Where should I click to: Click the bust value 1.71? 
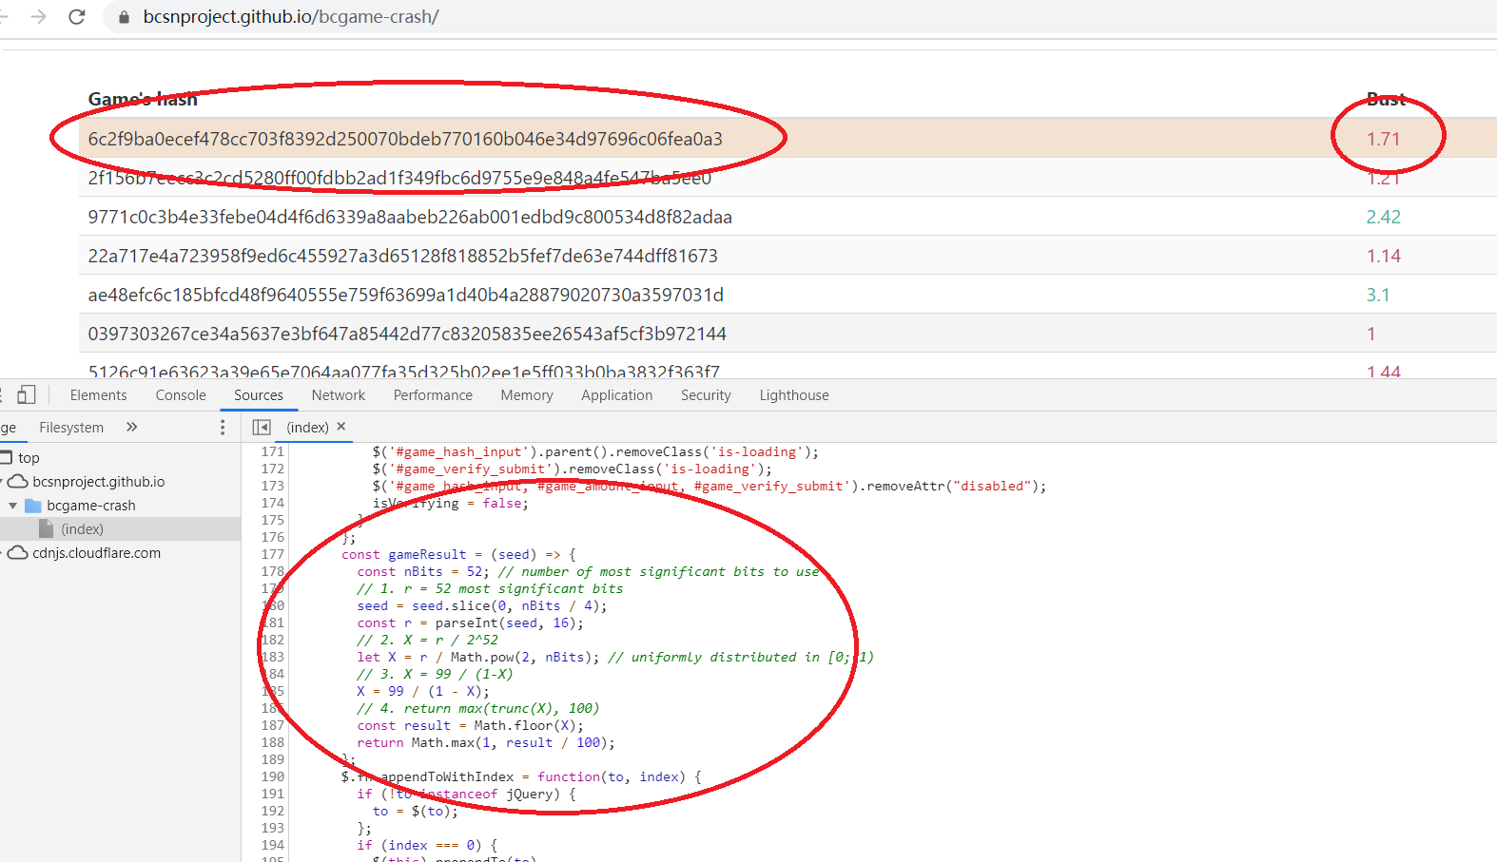[x=1383, y=139]
